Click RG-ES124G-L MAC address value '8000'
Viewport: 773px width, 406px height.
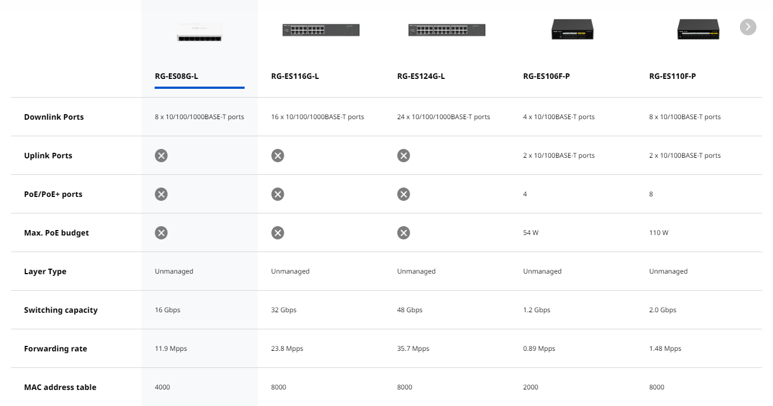point(405,387)
